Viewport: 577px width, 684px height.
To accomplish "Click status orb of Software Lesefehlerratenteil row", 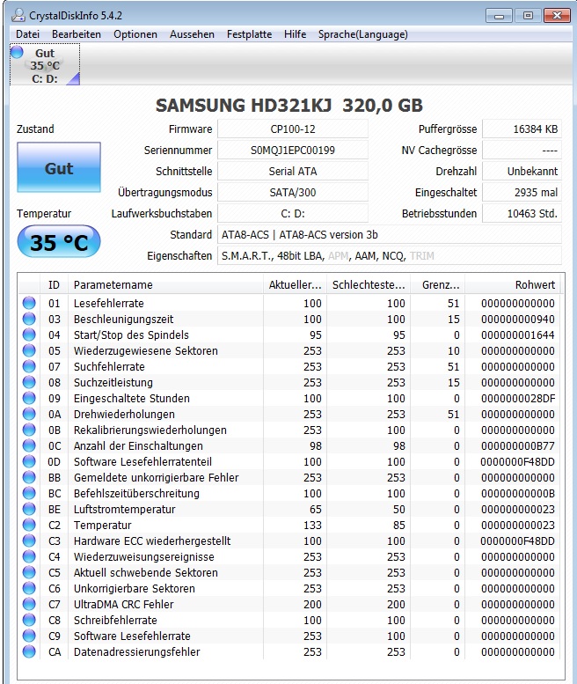I will 29,461.
